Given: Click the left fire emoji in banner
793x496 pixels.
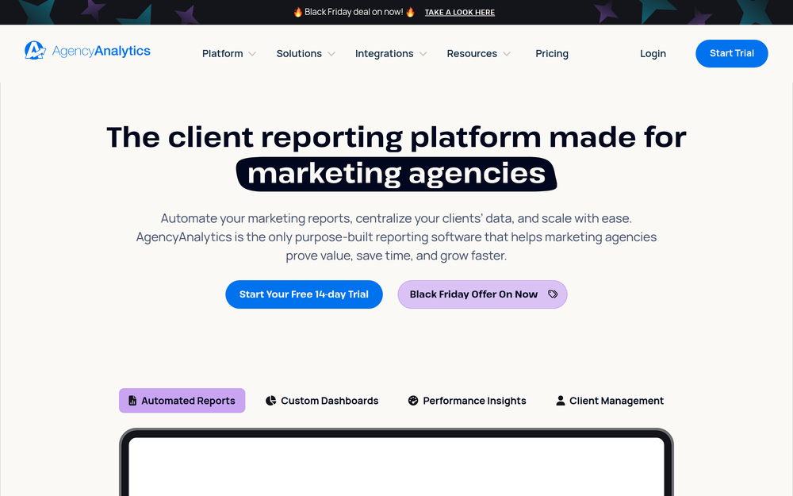Looking at the screenshot, I should (x=298, y=12).
